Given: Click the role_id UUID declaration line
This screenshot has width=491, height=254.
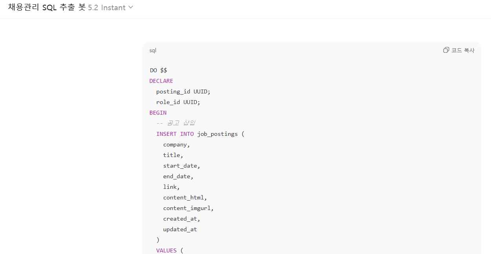Looking at the screenshot, I should click(178, 102).
